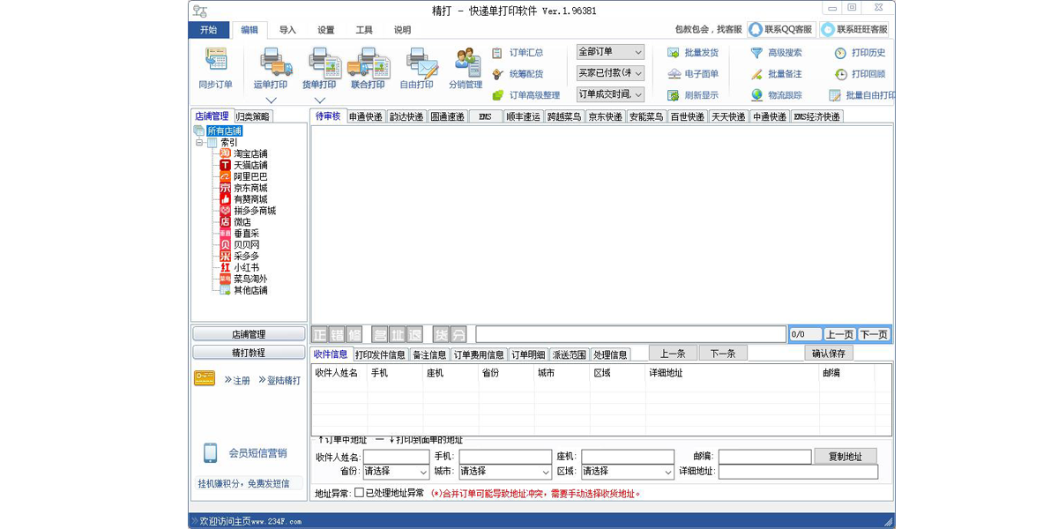Expand the arrow under 运单打印
The image size is (1058, 529).
[x=271, y=101]
